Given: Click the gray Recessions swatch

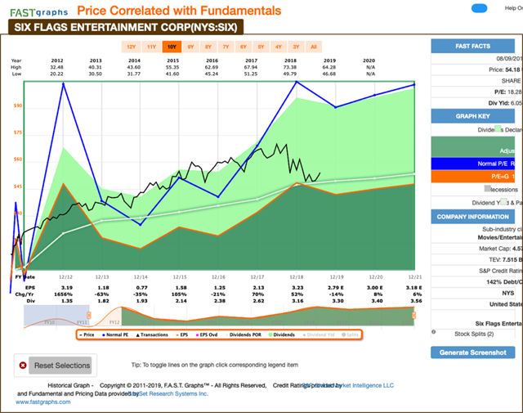Looking at the screenshot, I should click(487, 189).
